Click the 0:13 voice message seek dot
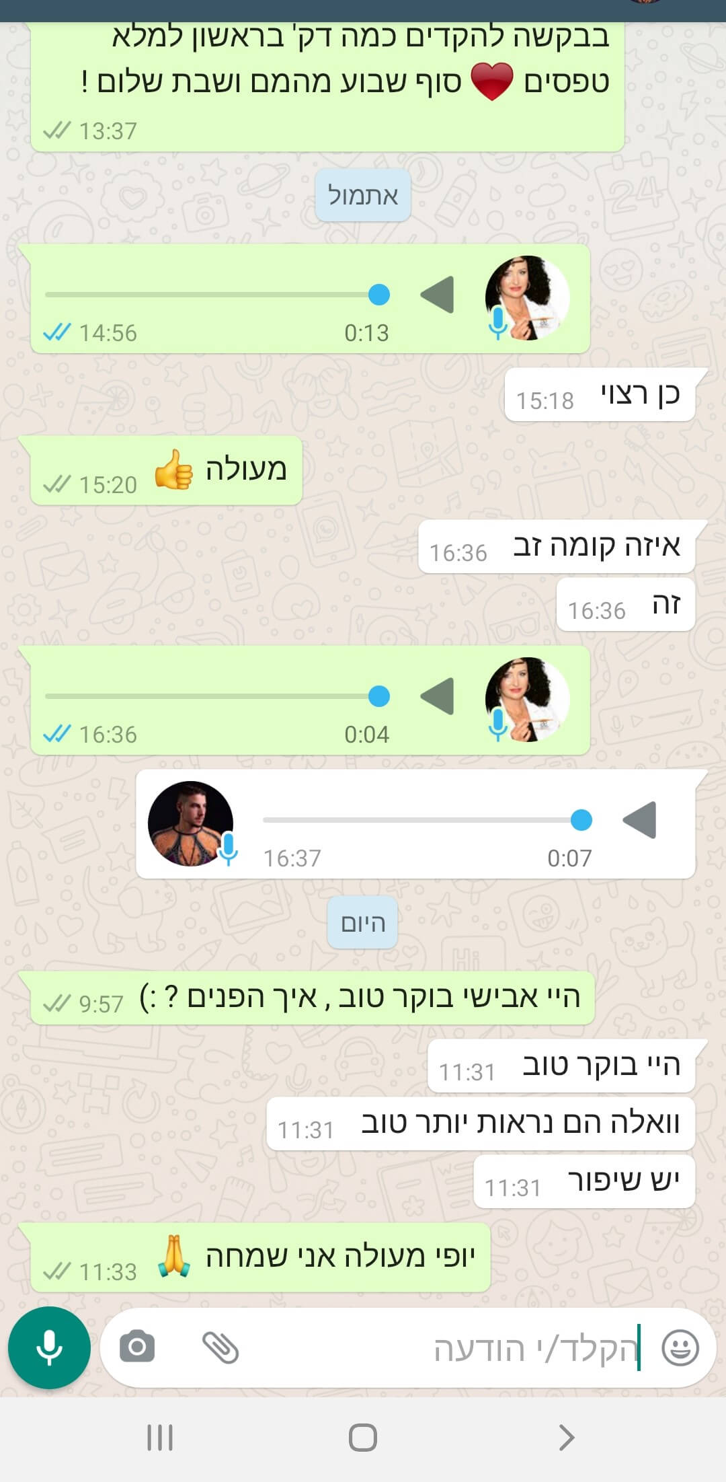 coord(379,295)
